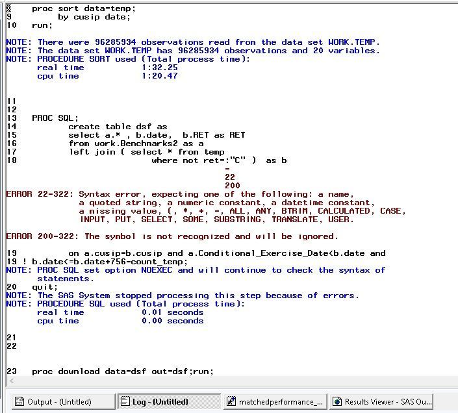The height and width of the screenshot is (413, 458).
Task: Click the Output window icon in tab bar
Action: pyautogui.click(x=19, y=401)
